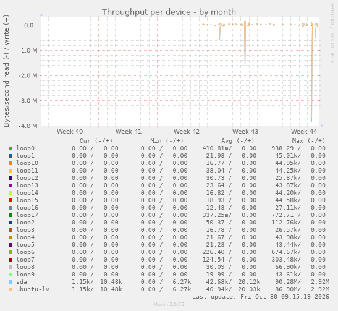
Task: Click the 'Min (-/+)' column header
Action: [167, 141]
